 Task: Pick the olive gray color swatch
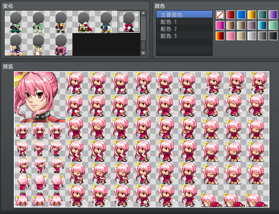coord(241,25)
